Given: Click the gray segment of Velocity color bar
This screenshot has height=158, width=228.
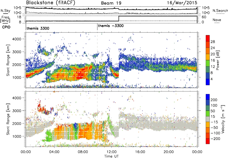Looking at the screenshot, I should (208, 119).
